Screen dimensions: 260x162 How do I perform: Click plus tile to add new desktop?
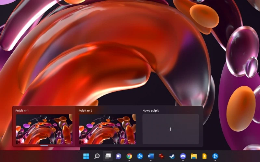tap(171, 129)
